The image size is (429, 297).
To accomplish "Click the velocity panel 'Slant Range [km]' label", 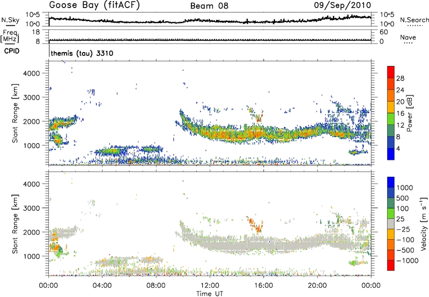I will (x=15, y=224).
